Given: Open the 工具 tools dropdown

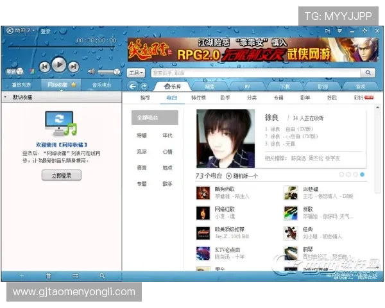Looking at the screenshot, I should click(136, 73).
